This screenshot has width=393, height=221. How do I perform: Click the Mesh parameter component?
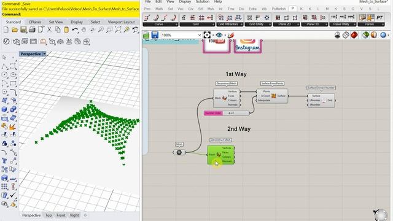(179, 152)
